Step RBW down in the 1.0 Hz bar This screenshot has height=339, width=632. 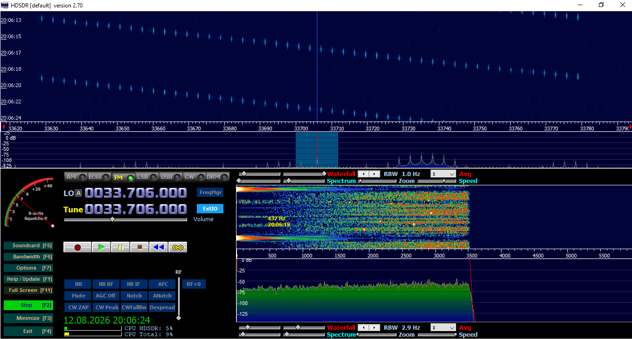click(363, 174)
